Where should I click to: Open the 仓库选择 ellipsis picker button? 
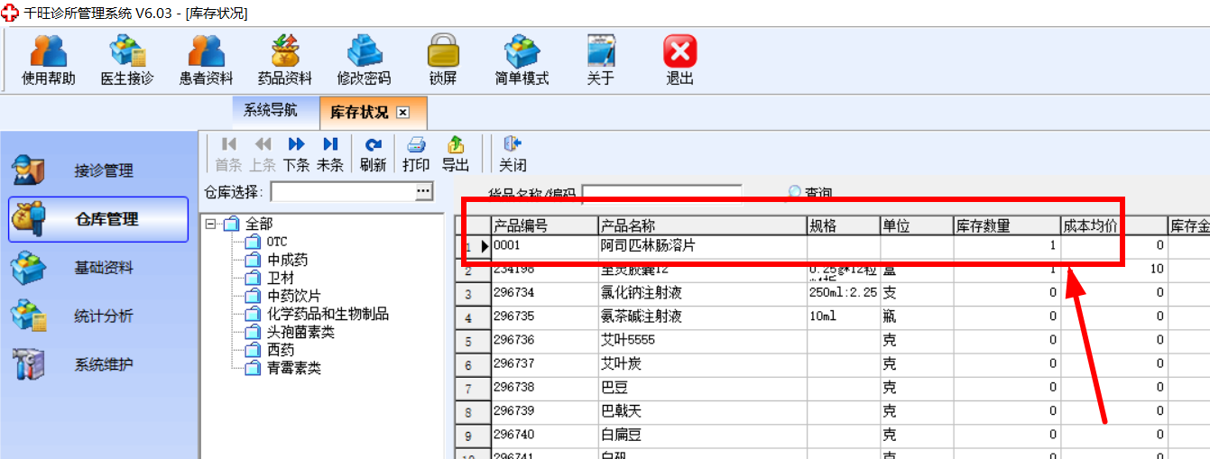point(423,192)
